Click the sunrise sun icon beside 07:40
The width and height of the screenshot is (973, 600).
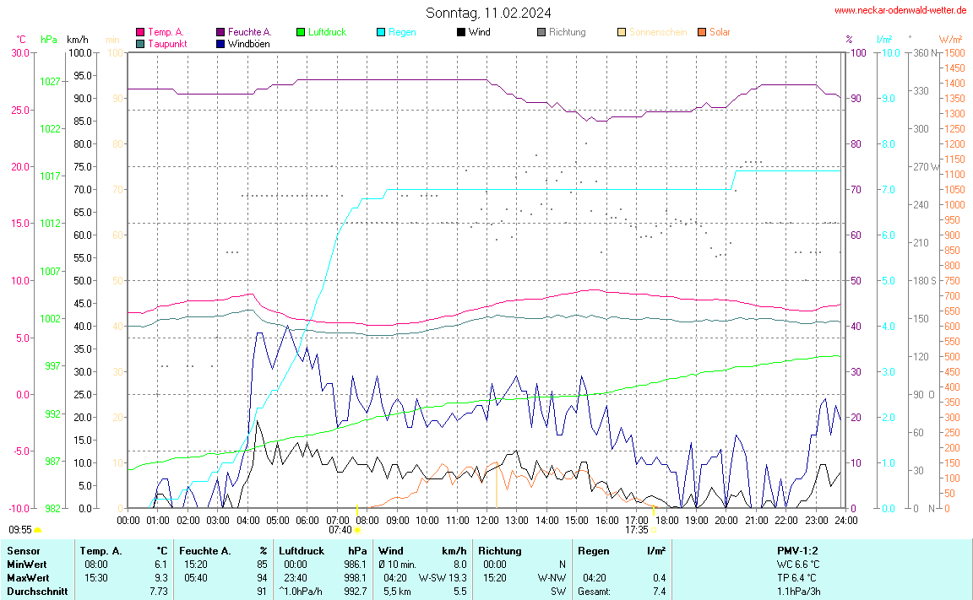coord(357,530)
